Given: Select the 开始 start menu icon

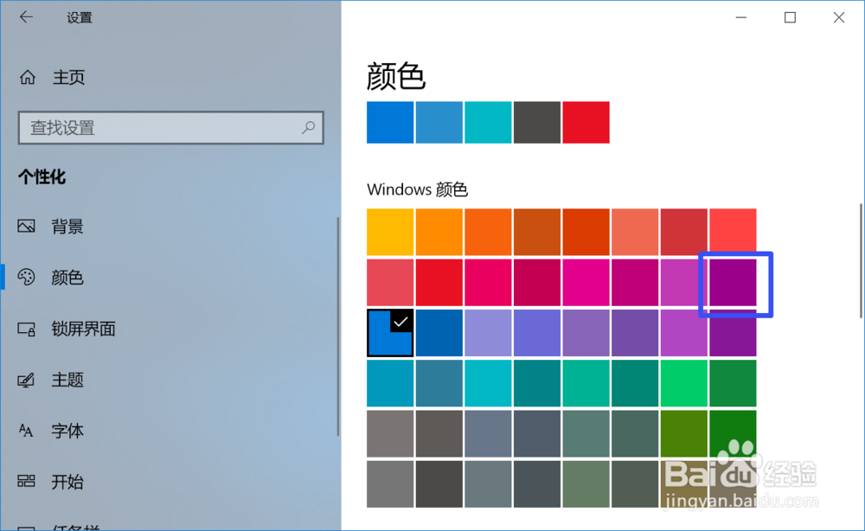Looking at the screenshot, I should point(26,482).
